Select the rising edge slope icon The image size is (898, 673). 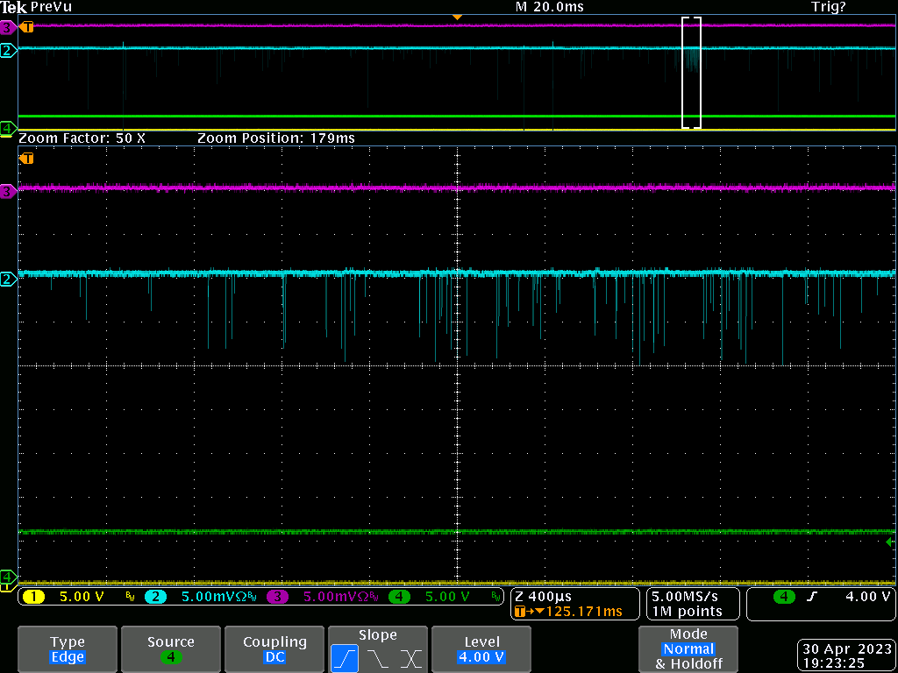pyautogui.click(x=345, y=657)
